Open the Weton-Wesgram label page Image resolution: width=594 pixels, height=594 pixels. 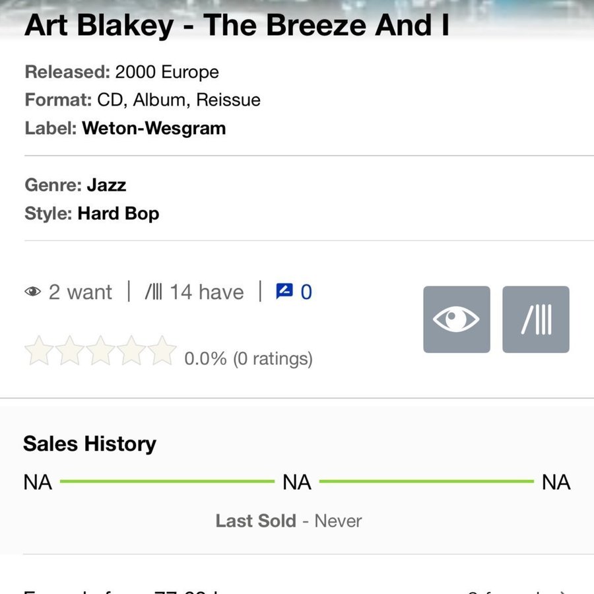click(154, 128)
